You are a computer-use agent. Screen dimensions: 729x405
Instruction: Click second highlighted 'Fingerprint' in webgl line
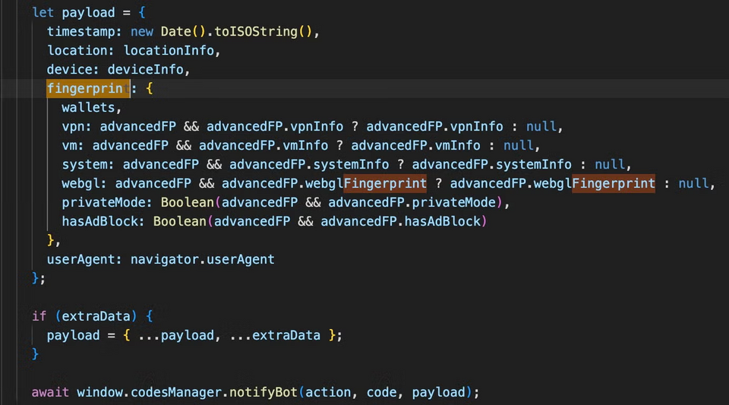point(614,184)
